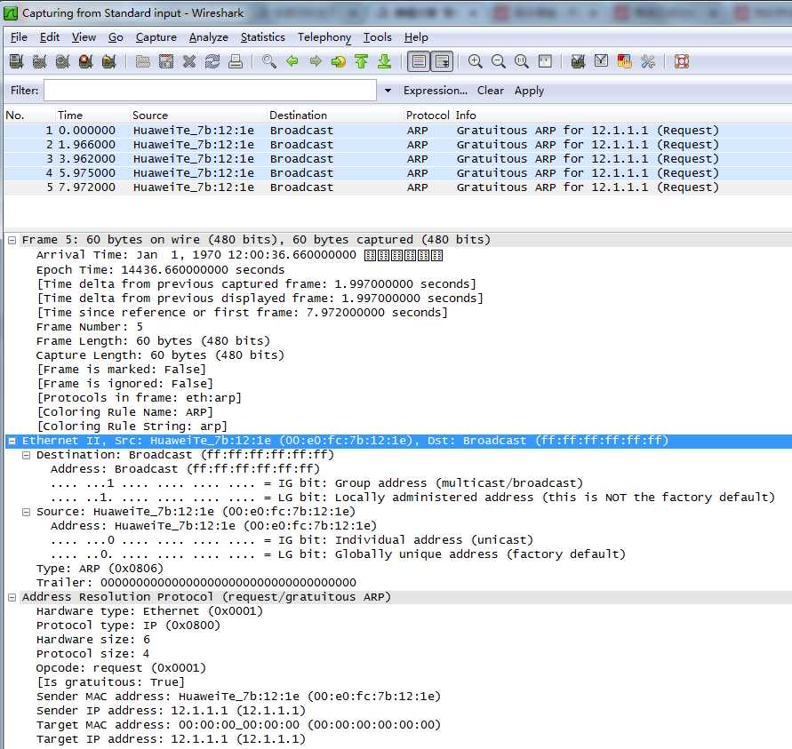Open the Analyze menu
This screenshot has width=792, height=749.
[x=209, y=37]
